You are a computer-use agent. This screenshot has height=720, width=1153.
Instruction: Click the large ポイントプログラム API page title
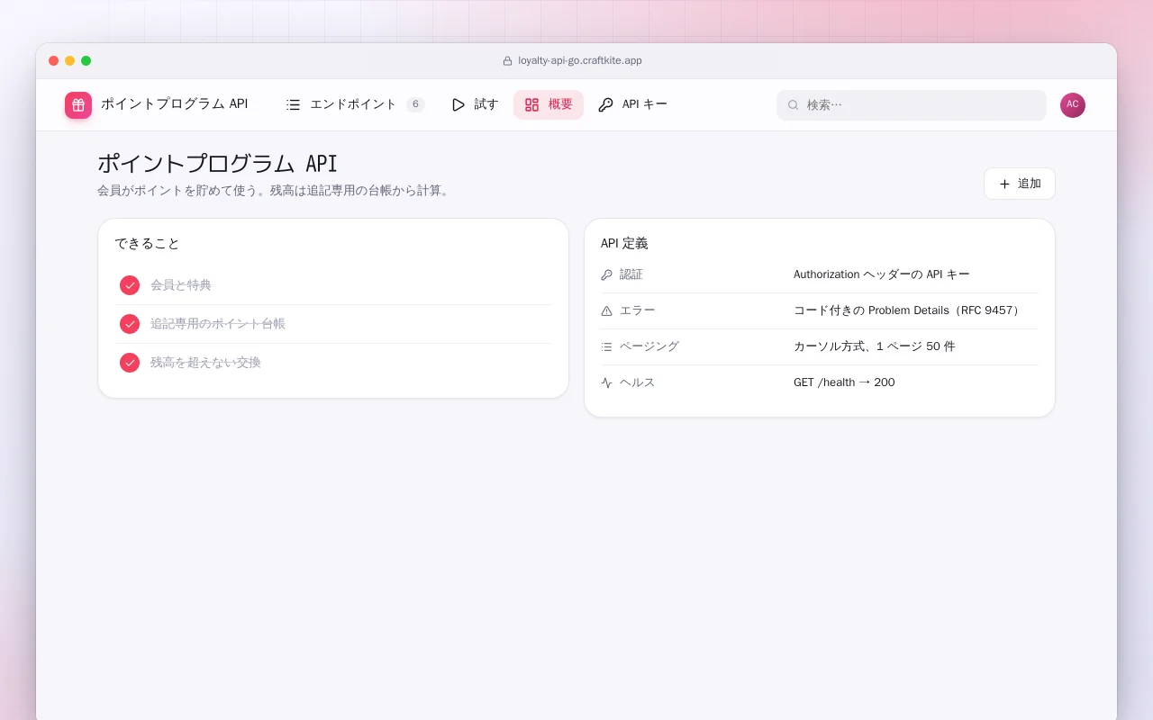coord(218,164)
